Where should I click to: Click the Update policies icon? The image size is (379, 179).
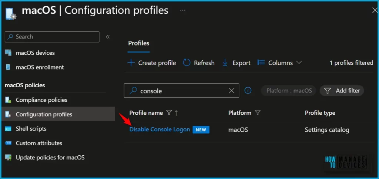tap(8, 158)
